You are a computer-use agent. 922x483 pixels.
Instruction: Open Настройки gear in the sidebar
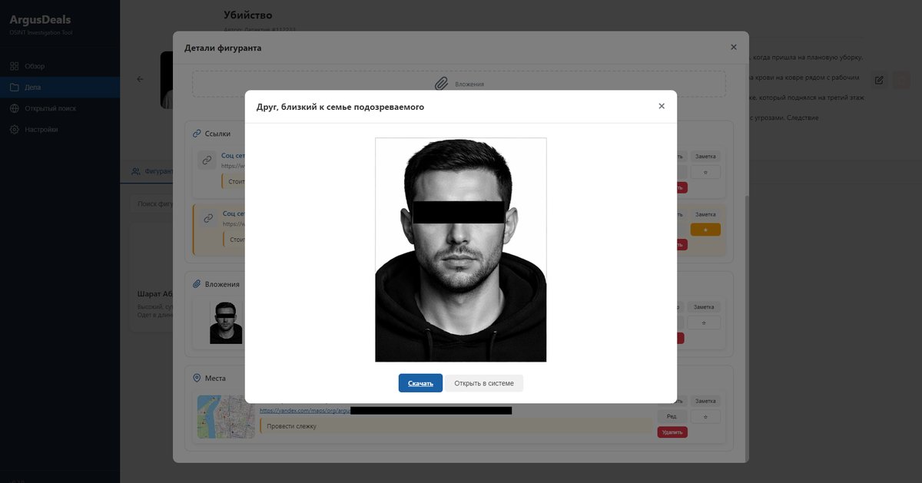tap(41, 130)
